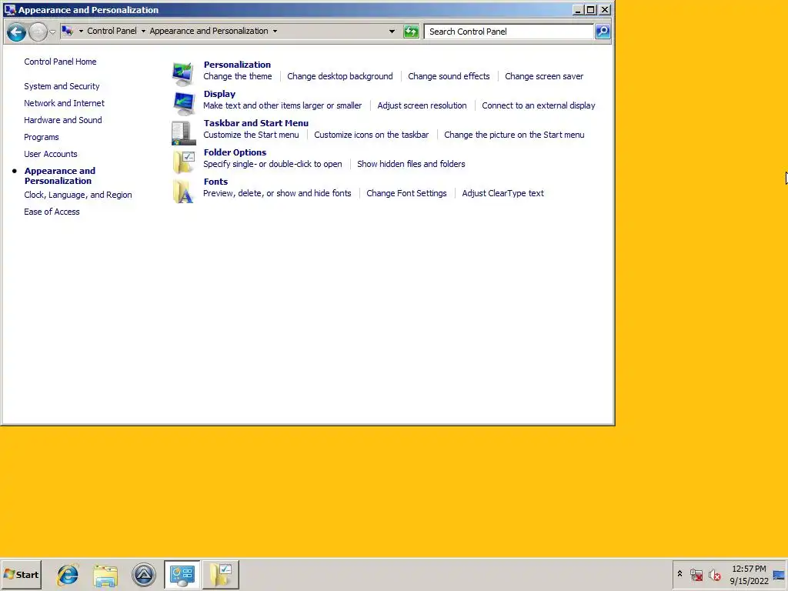788x591 pixels.
Task: Open the Personalization heading link
Action: click(237, 65)
